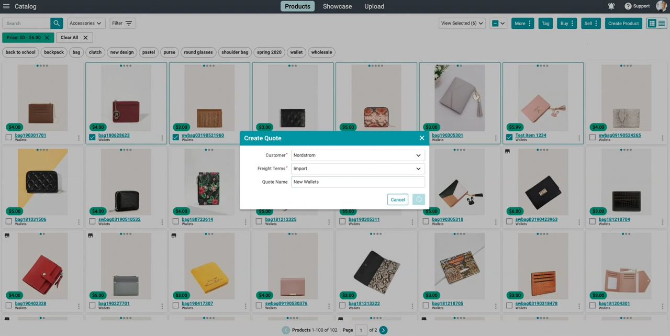670x336 pixels.
Task: Open the hamburger menu beside Catalog
Action: (x=6, y=6)
